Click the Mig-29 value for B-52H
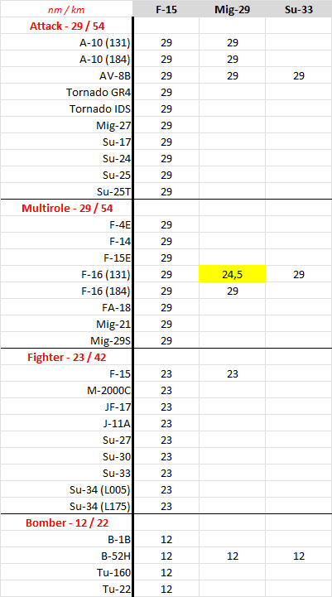The image size is (332, 597). click(x=233, y=556)
